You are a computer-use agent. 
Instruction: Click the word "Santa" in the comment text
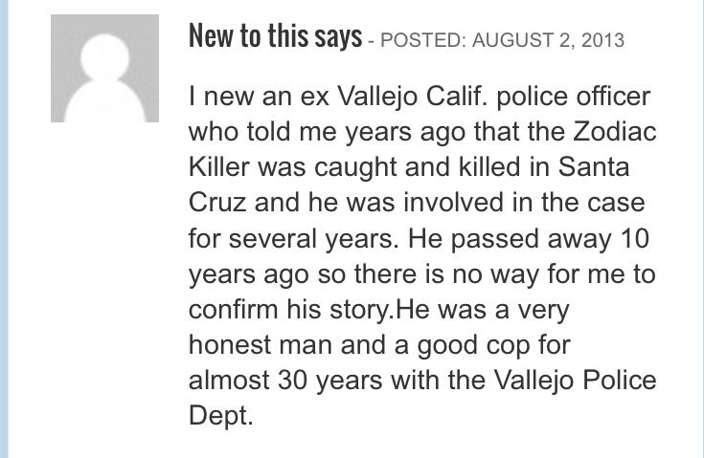594,166
